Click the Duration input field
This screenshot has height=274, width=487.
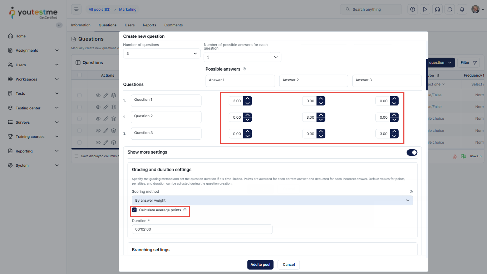(x=202, y=229)
